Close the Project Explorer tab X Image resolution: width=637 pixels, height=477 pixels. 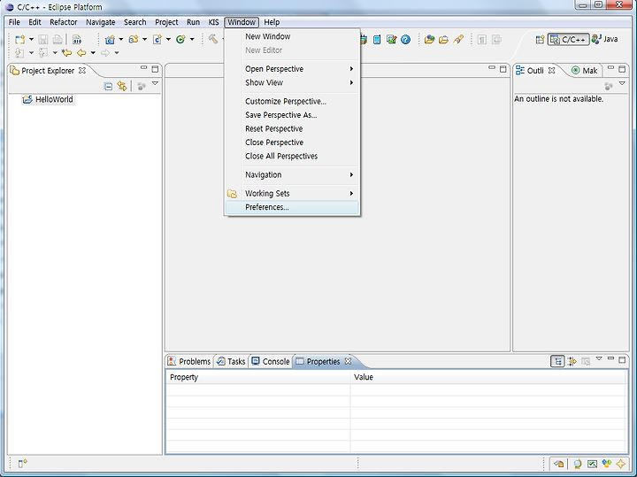pyautogui.click(x=82, y=70)
